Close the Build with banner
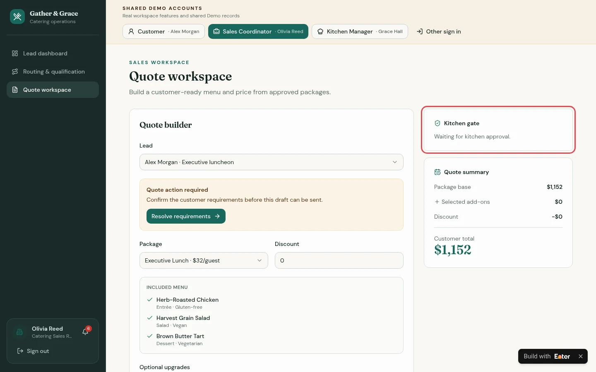Screen dimensions: 596x372 coord(581,356)
